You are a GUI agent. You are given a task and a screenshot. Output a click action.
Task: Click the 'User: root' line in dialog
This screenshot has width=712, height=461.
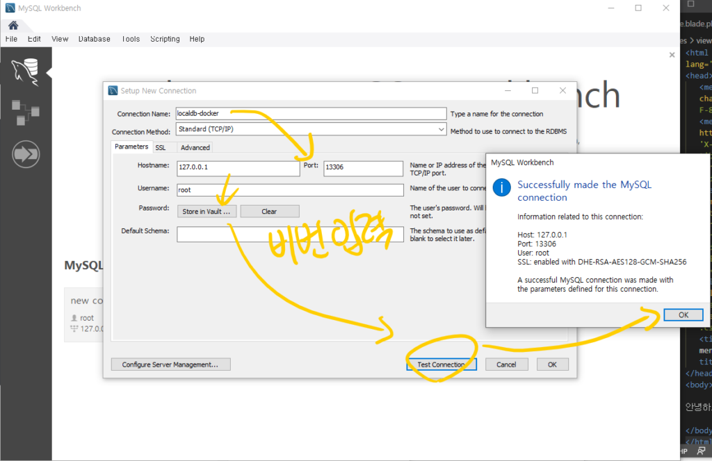click(x=533, y=253)
